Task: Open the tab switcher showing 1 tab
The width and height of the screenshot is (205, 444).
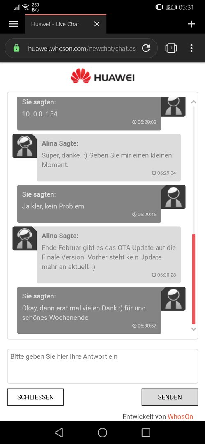Action: pos(171,48)
